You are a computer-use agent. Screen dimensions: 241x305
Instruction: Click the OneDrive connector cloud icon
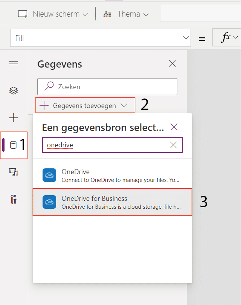pos(49,175)
